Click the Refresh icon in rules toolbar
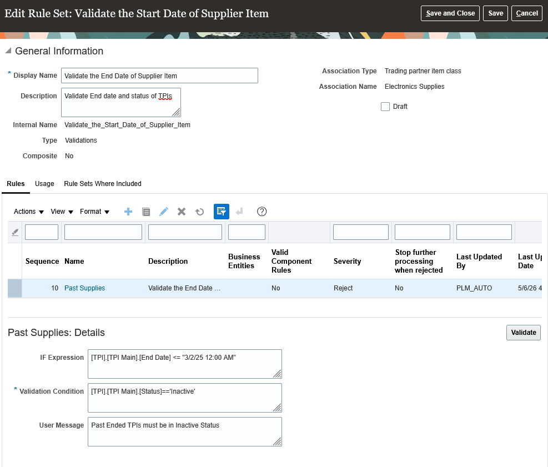Viewport: 548px width, 467px height. (199, 212)
